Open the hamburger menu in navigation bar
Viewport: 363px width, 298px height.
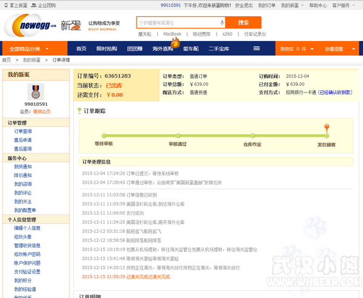pos(257,48)
